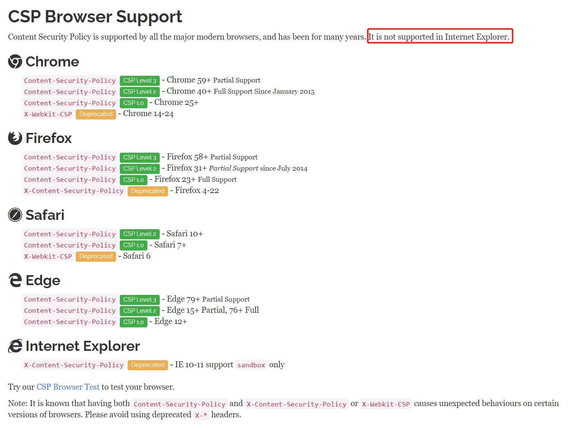Click the 'Chrome 25+' version text
587x430 pixels.
point(177,103)
